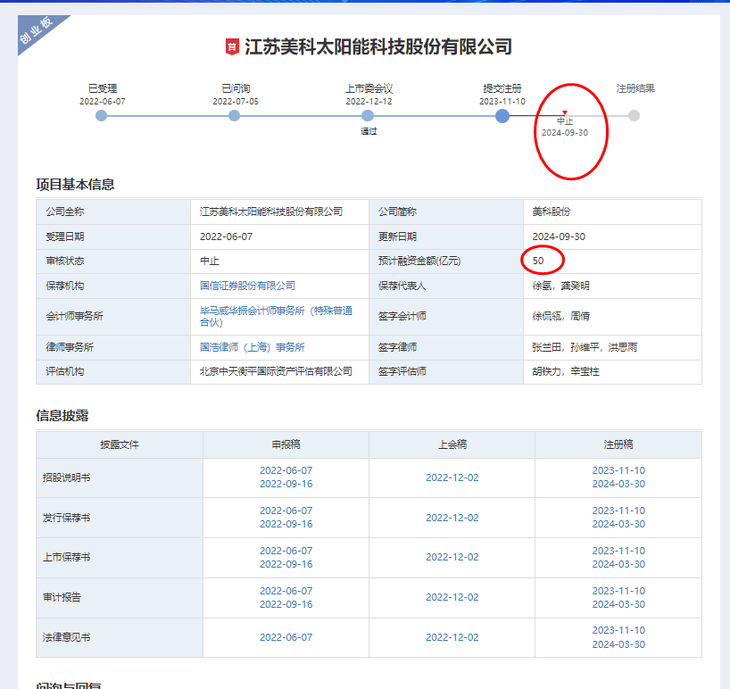Open 发行保荐书 申报稿 dated 2022-09-16
Screen dimensions: 730x689
tap(286, 524)
